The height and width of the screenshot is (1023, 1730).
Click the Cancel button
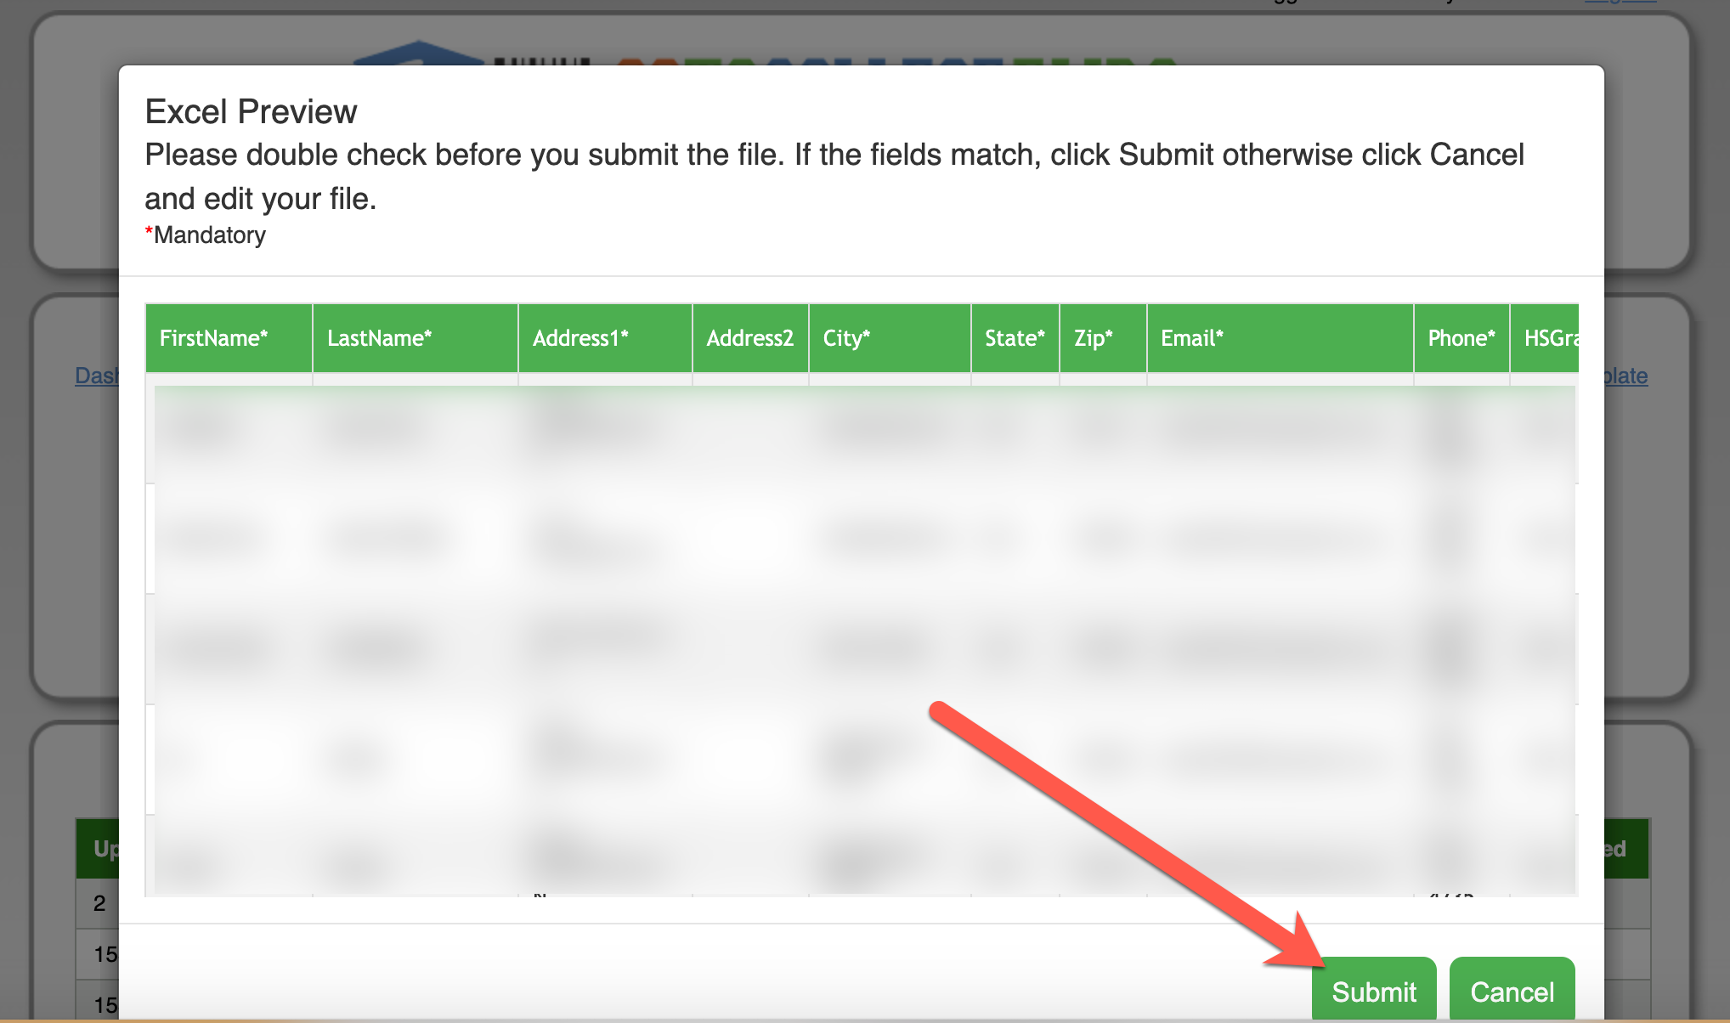point(1512,991)
